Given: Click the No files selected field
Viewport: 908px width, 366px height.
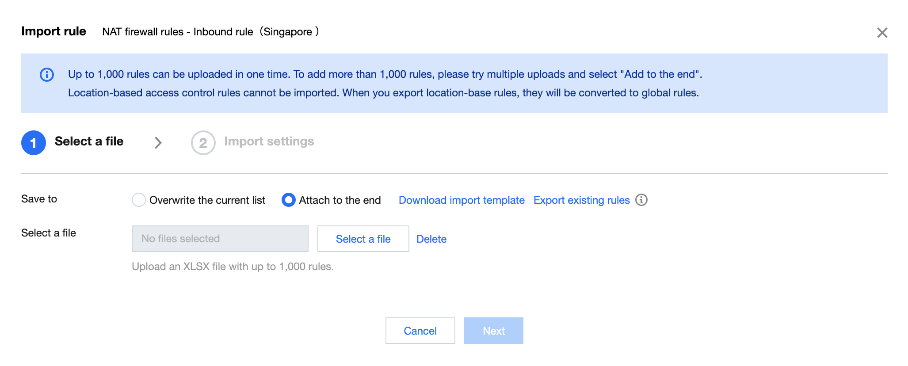Looking at the screenshot, I should (x=220, y=239).
